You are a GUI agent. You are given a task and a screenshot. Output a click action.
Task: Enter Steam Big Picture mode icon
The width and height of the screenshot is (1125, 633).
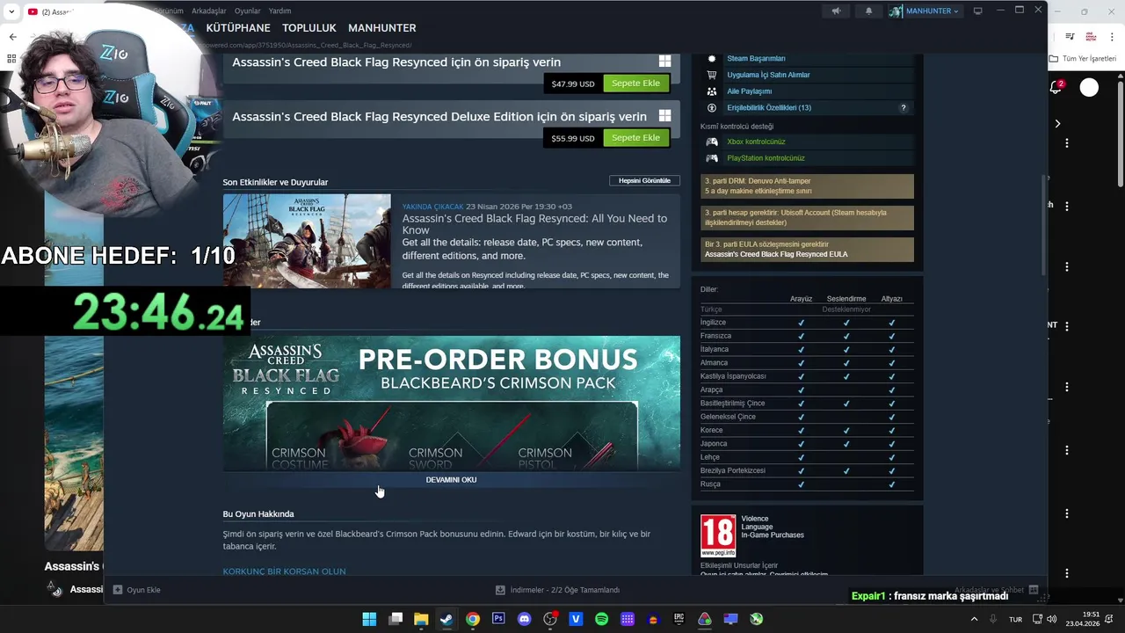977,11
